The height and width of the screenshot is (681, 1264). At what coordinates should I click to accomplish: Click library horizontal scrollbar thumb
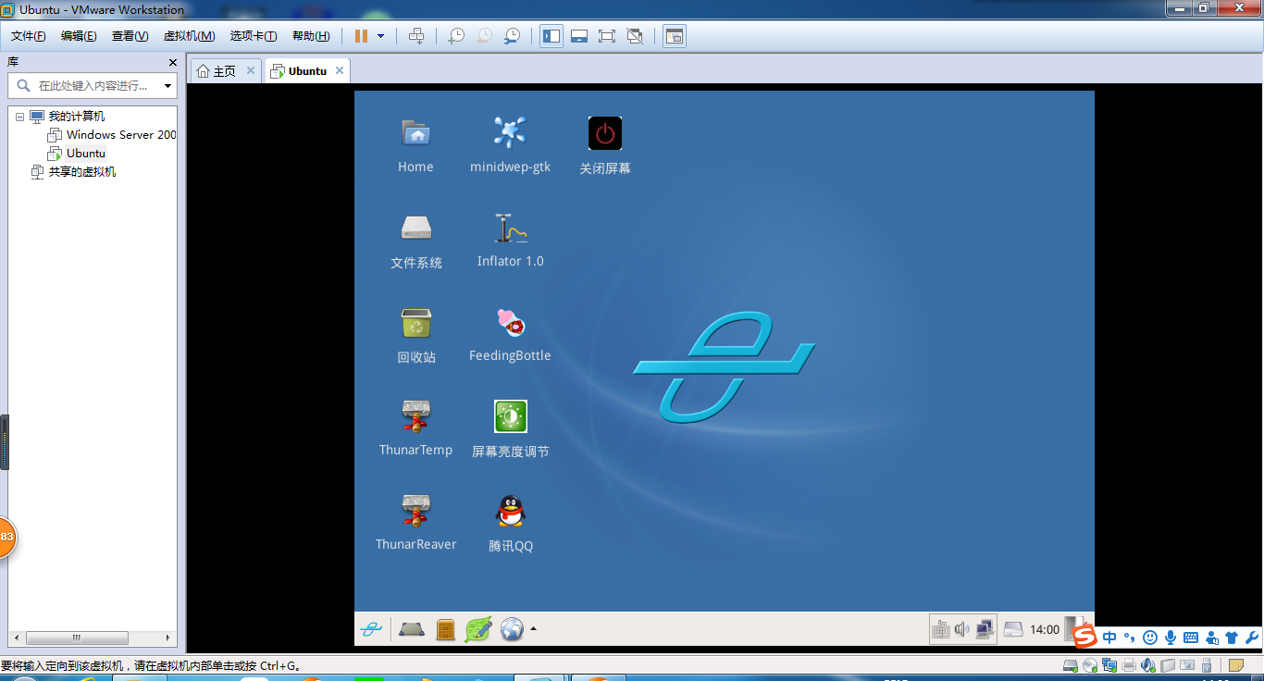pyautogui.click(x=77, y=638)
